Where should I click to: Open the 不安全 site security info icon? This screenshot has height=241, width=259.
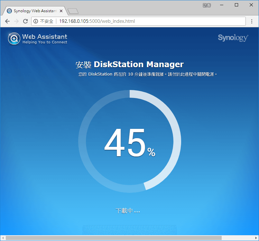coord(36,21)
